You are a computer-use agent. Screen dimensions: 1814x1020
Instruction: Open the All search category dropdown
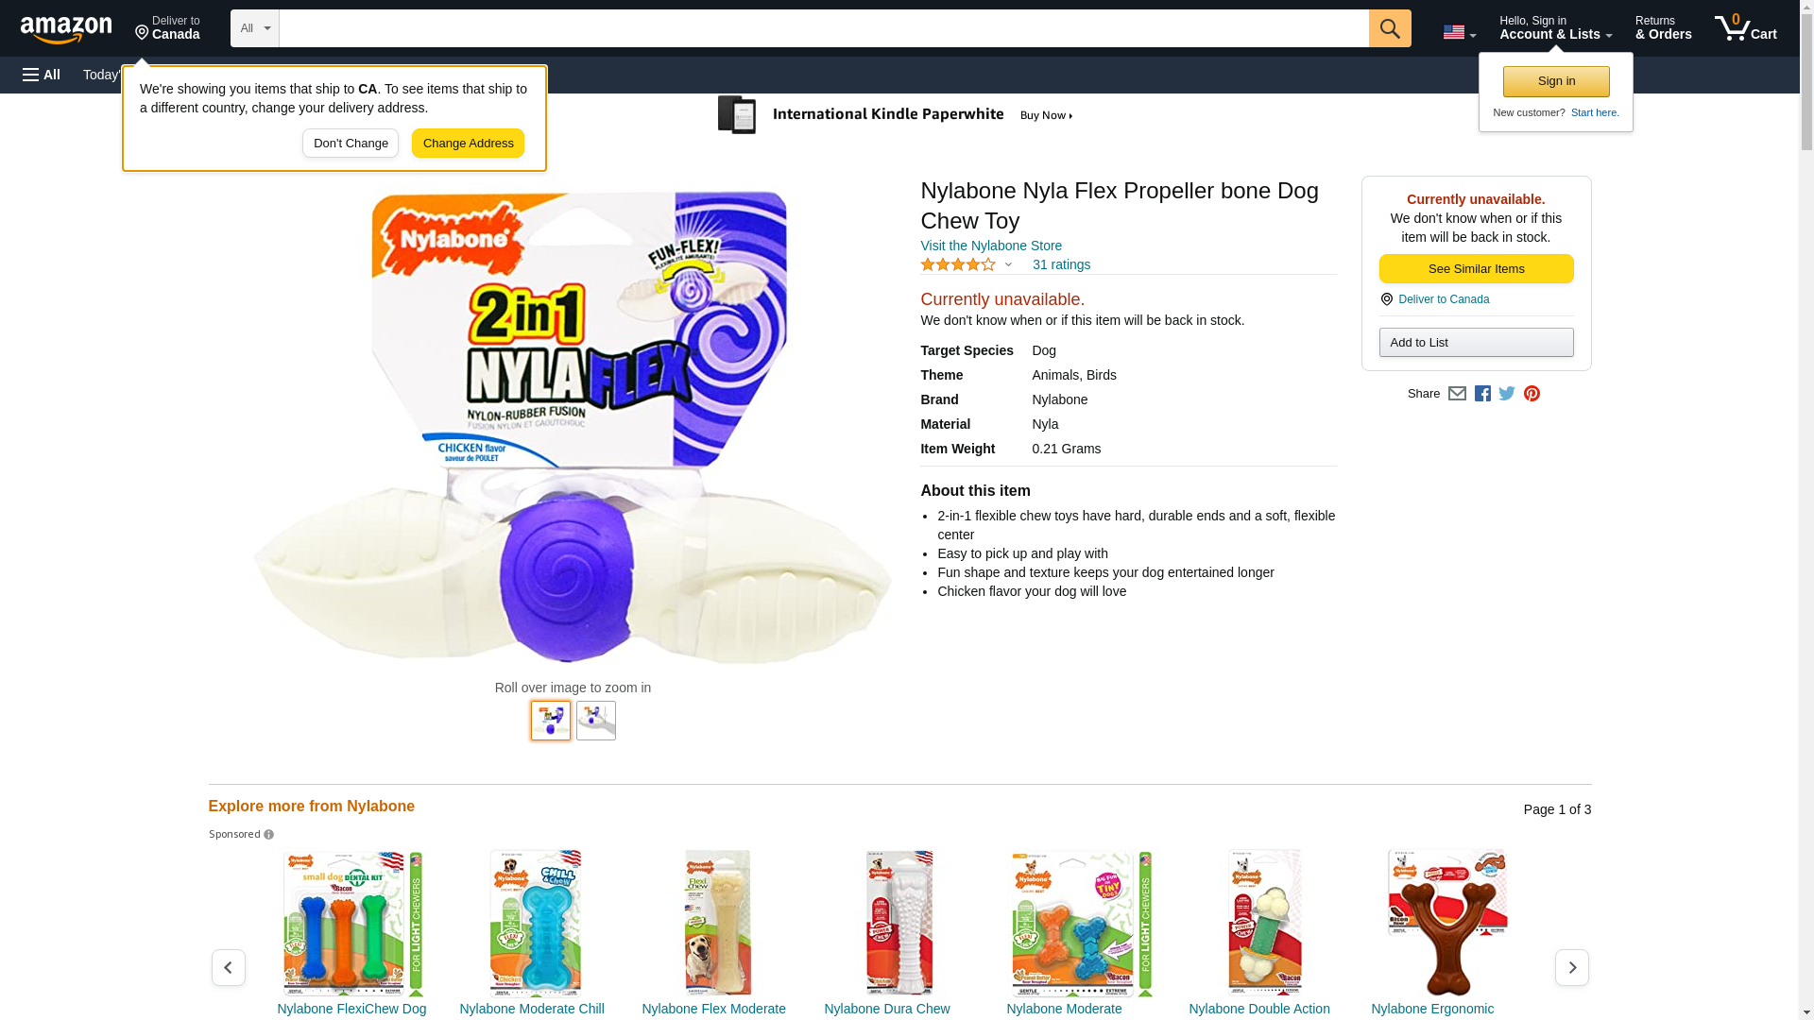point(254,28)
